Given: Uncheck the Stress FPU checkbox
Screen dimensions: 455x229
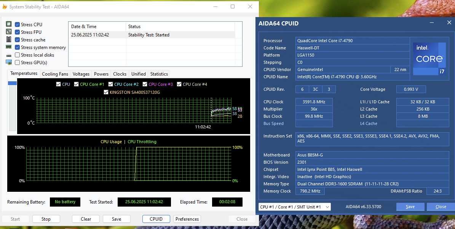Looking at the screenshot, I should pos(18,32).
